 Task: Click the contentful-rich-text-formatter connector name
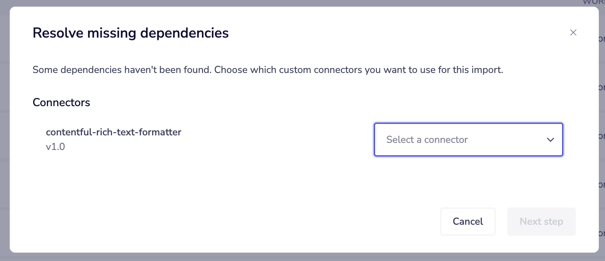click(x=114, y=132)
